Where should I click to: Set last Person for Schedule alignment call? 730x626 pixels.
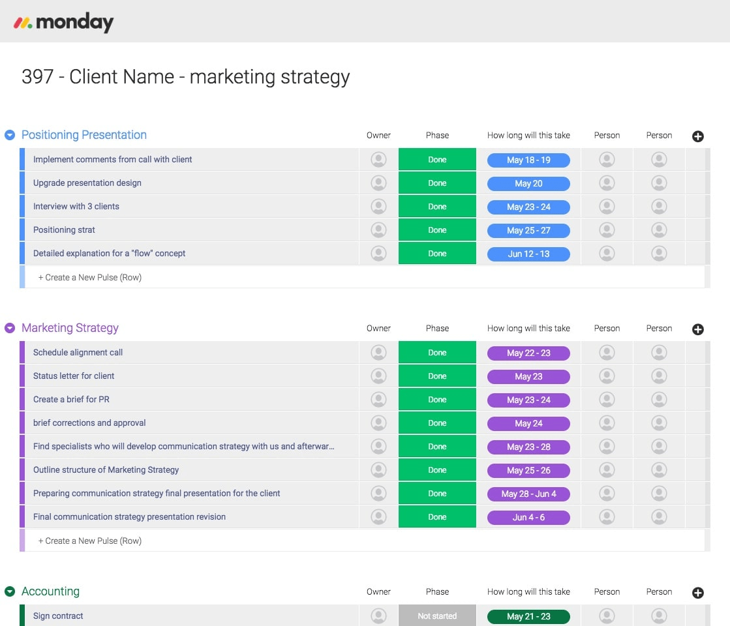pyautogui.click(x=659, y=353)
